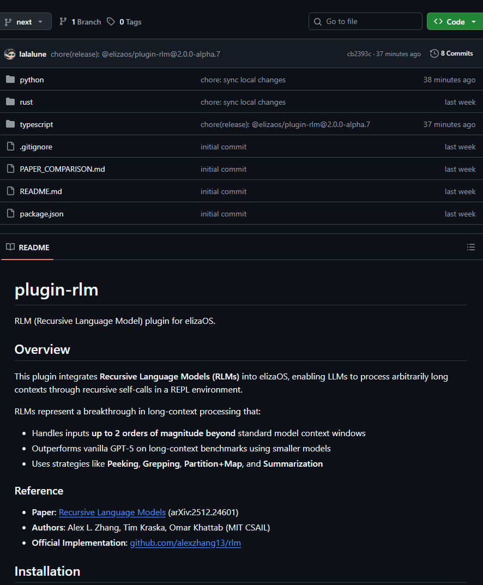Screen dimensions: 483x585
Task: Click the book icon on README tab
Action: point(10,247)
